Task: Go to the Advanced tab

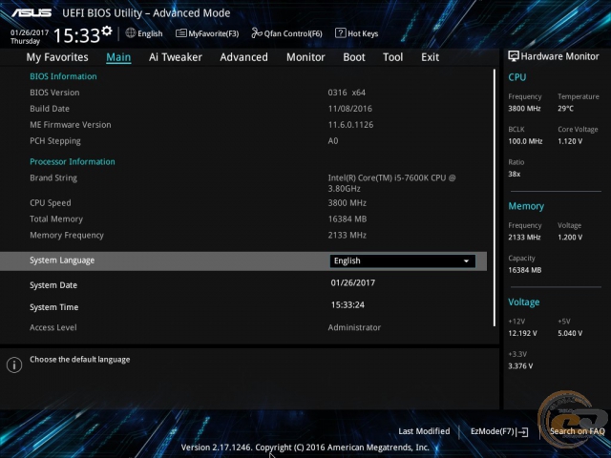Action: tap(244, 57)
